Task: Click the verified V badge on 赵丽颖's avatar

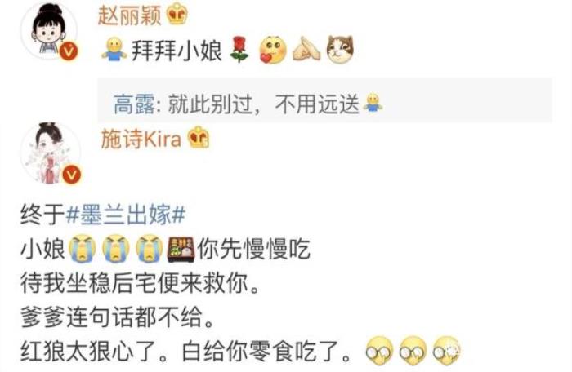Action: click(x=69, y=51)
